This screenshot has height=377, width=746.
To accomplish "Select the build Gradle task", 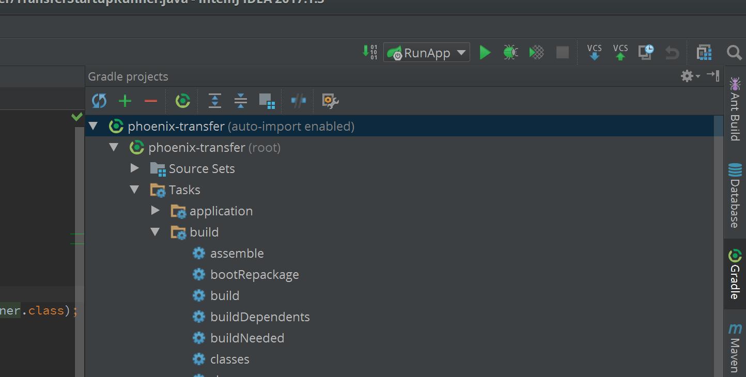I will click(225, 295).
